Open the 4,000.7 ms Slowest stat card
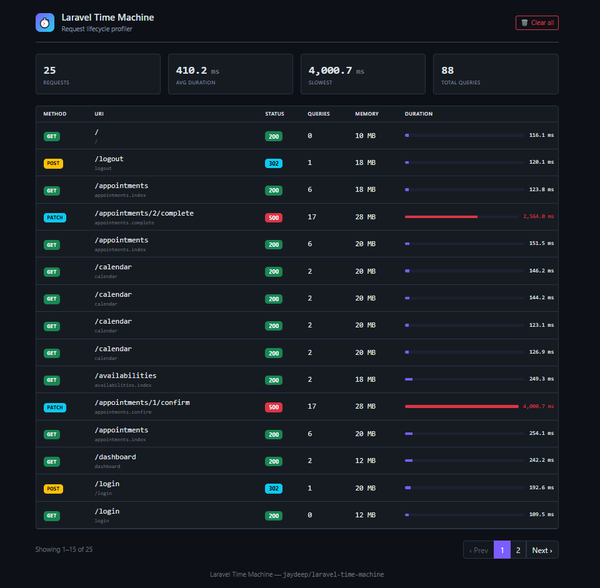The width and height of the screenshot is (600, 588). 362,74
